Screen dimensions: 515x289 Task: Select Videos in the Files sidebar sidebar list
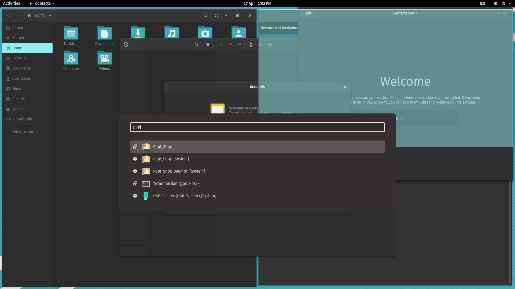(x=27, y=109)
